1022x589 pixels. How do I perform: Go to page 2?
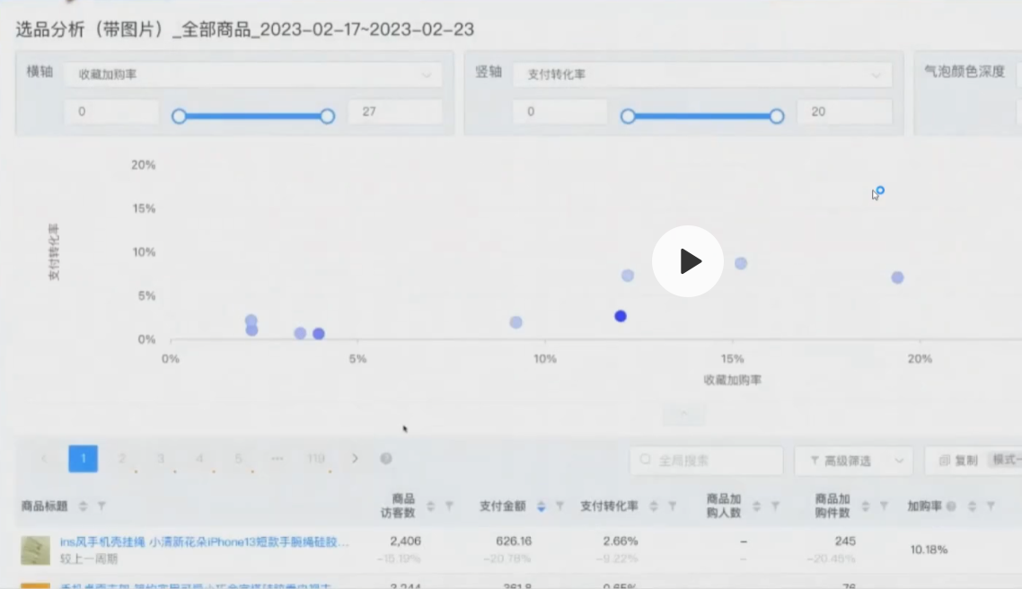(122, 459)
